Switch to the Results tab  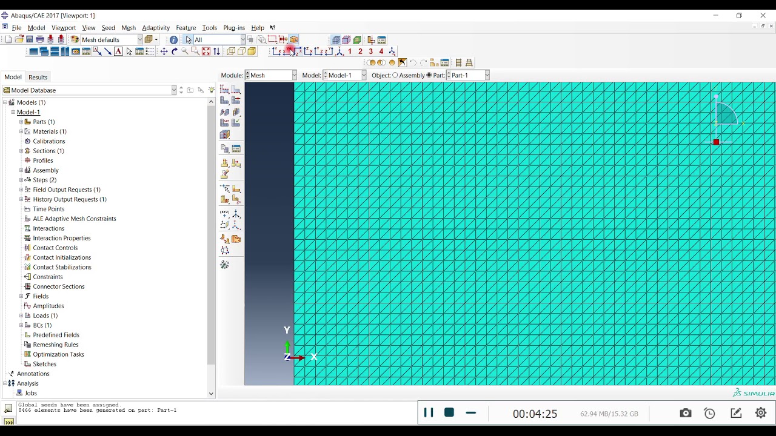coord(38,78)
